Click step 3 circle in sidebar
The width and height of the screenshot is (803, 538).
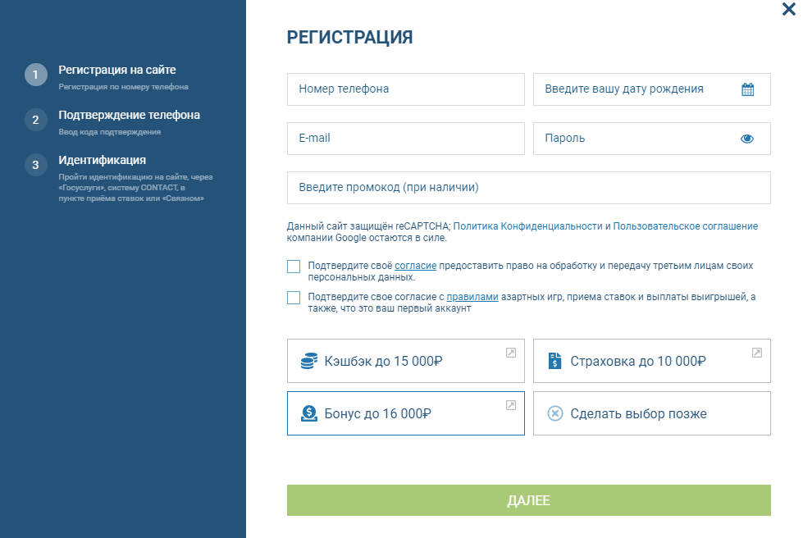point(36,165)
